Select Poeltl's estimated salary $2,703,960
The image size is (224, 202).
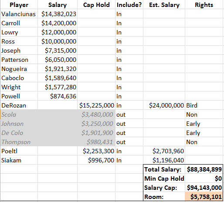(x=164, y=151)
